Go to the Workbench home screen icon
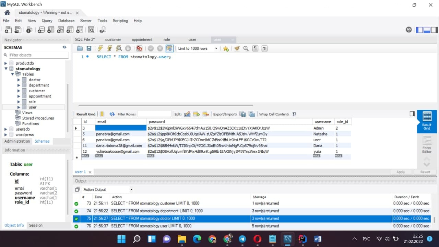The image size is (439, 247). click(7, 12)
